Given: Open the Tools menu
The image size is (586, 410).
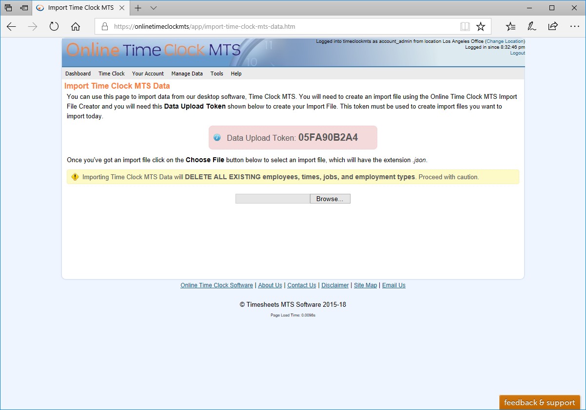Looking at the screenshot, I should click(x=217, y=74).
